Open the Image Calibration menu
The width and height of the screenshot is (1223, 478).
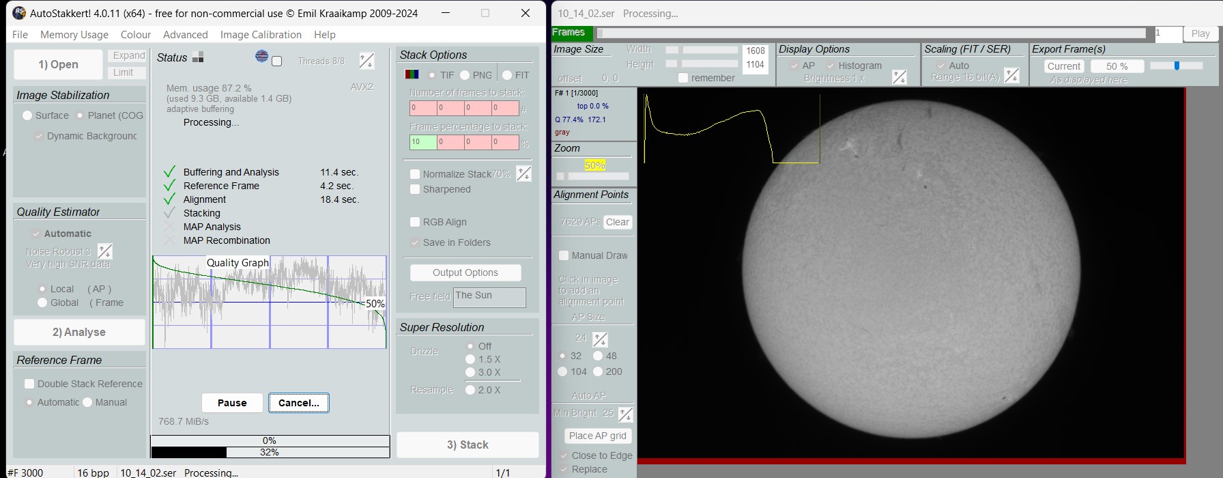(261, 35)
